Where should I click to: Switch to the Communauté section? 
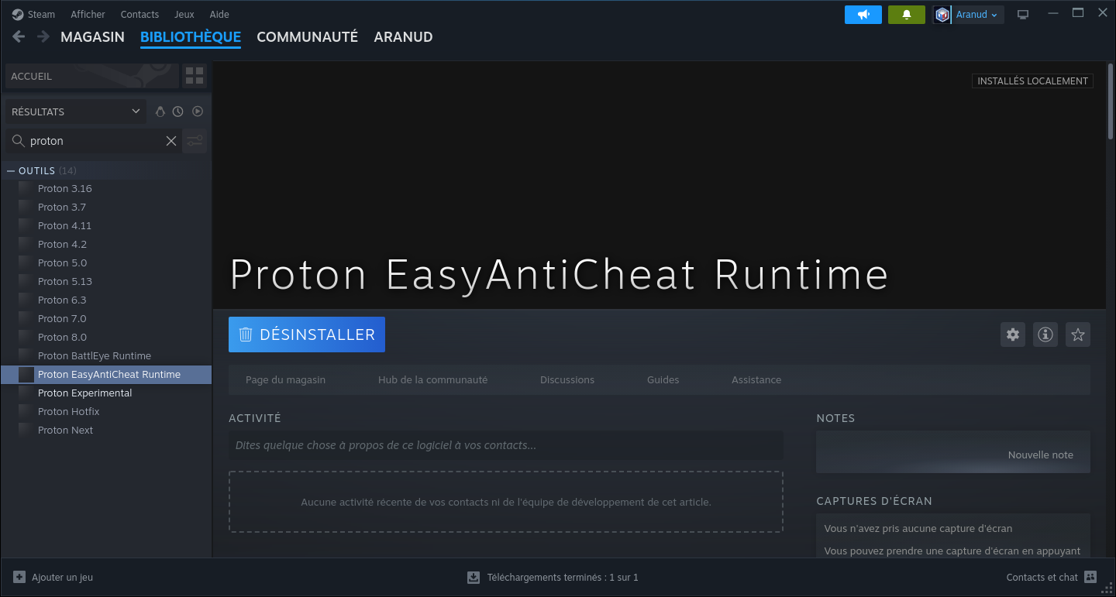[307, 36]
